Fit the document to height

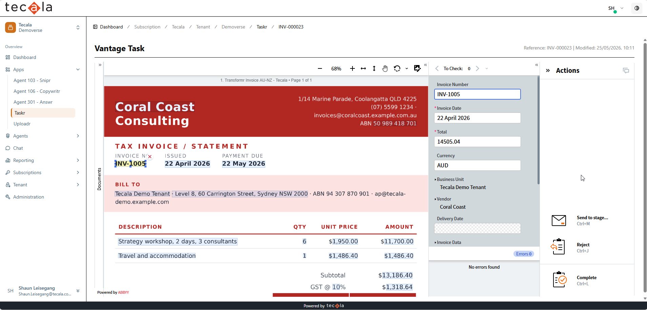(374, 69)
